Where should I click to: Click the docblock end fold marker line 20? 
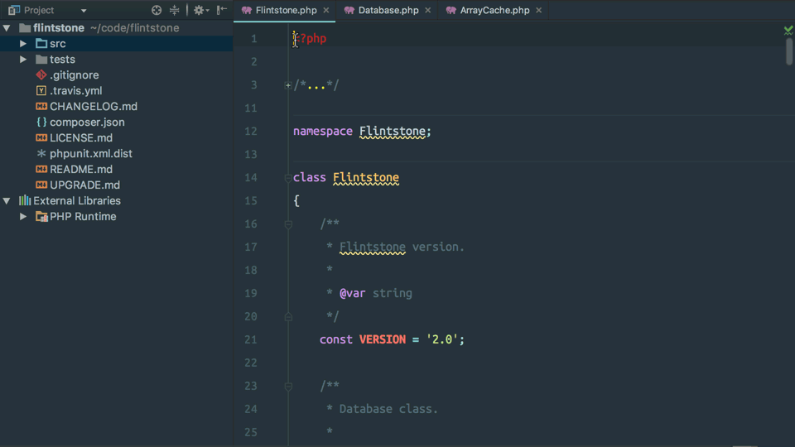pyautogui.click(x=288, y=317)
